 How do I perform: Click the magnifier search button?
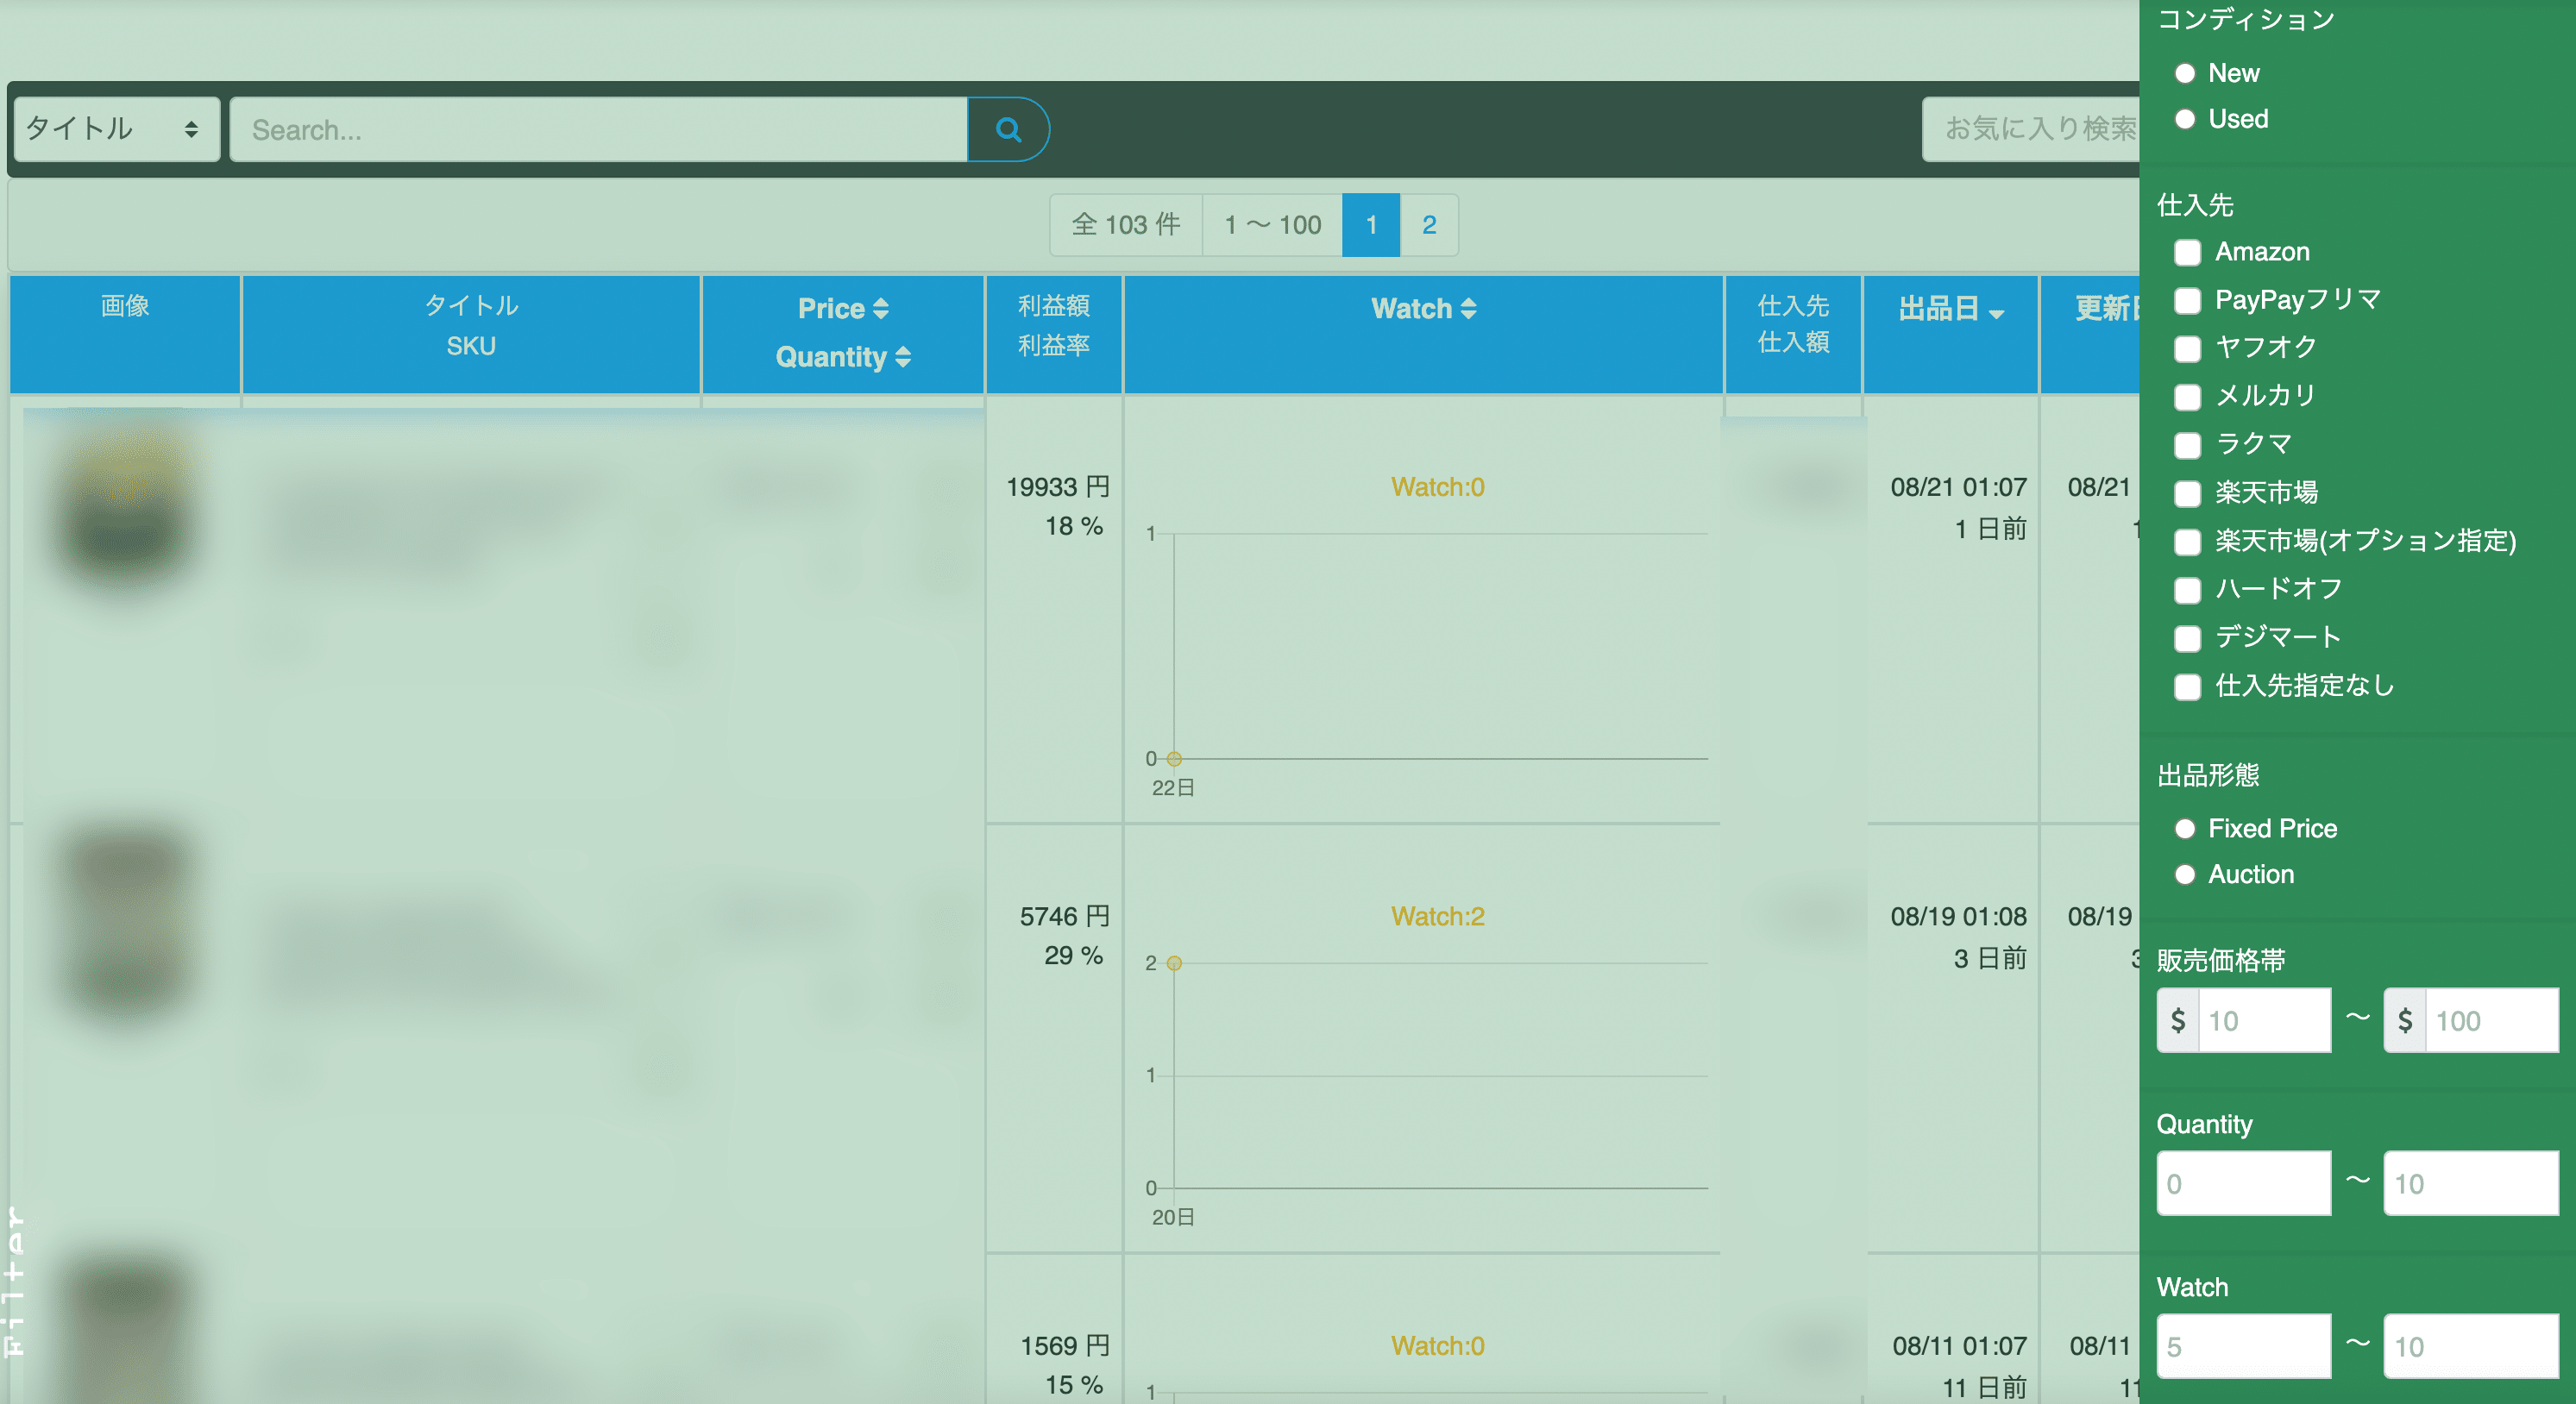[x=1008, y=129]
